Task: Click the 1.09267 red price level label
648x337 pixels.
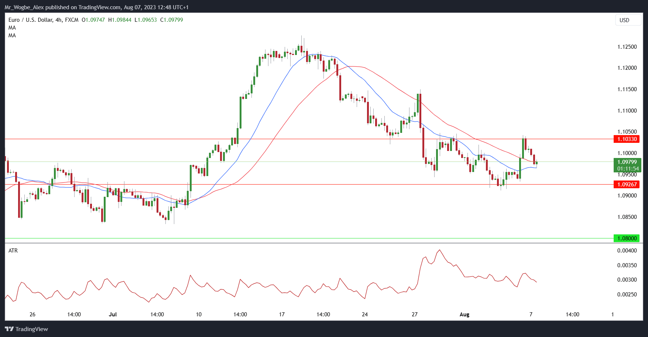Action: [627, 185]
